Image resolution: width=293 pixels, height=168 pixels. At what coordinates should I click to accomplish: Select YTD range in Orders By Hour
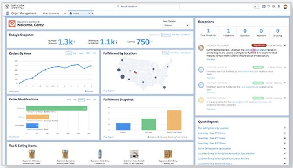coord(94,53)
